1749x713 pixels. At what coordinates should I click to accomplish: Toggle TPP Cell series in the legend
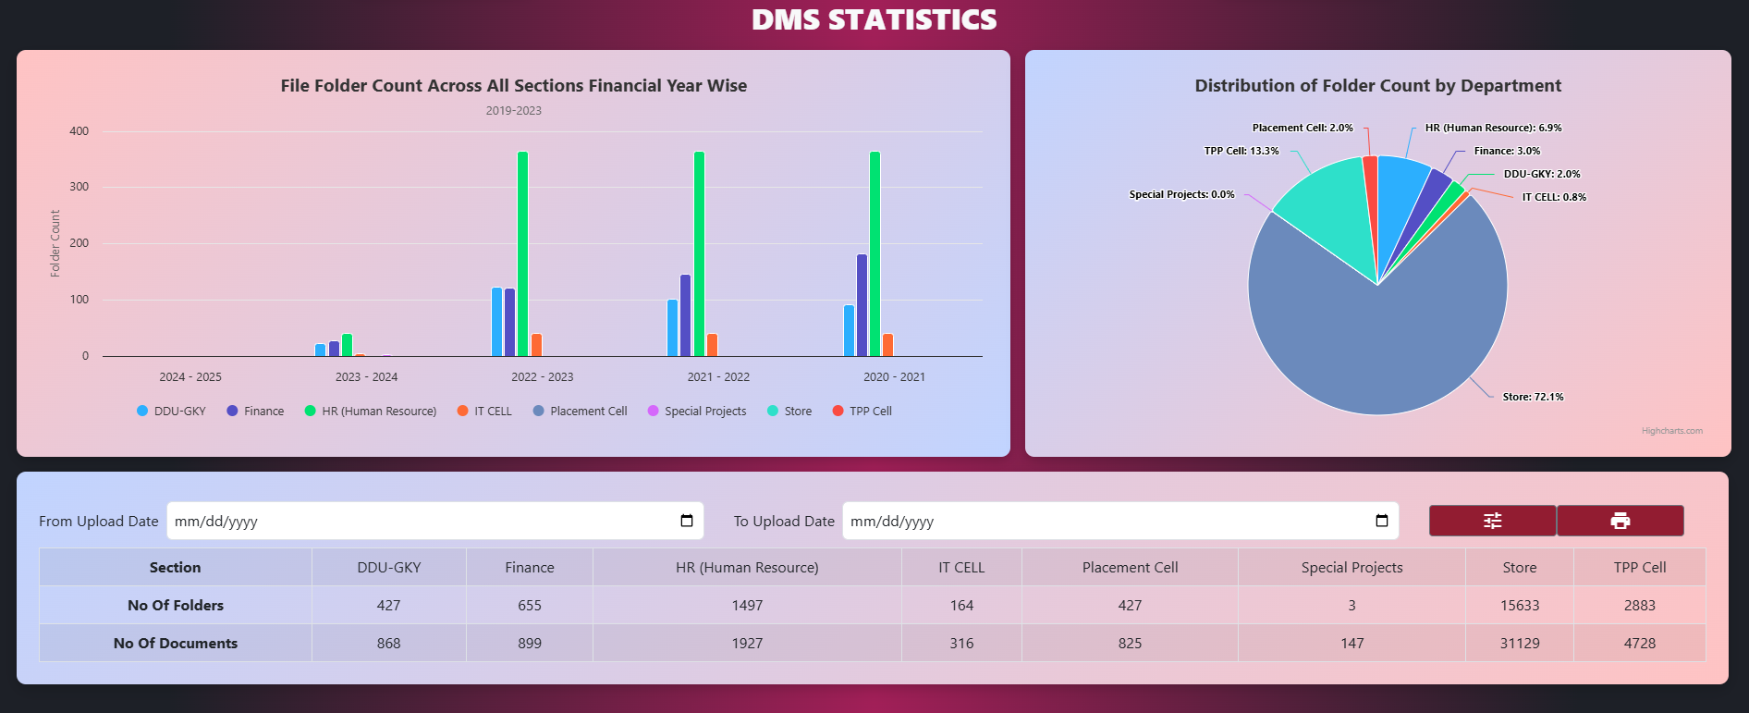pos(862,412)
